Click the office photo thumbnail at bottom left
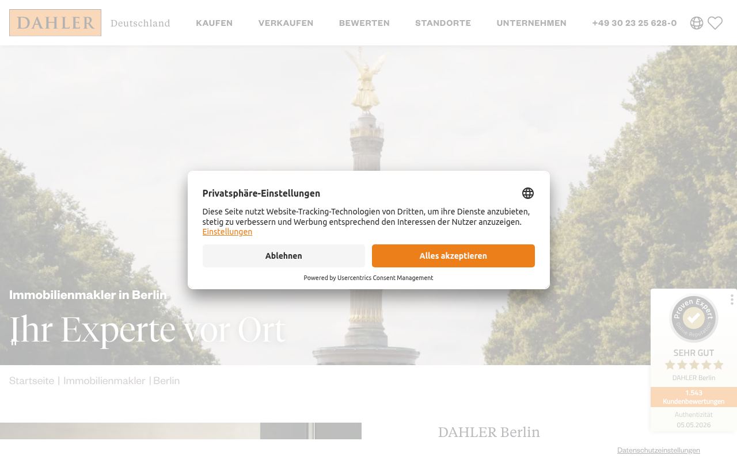737x460 pixels. [181, 431]
